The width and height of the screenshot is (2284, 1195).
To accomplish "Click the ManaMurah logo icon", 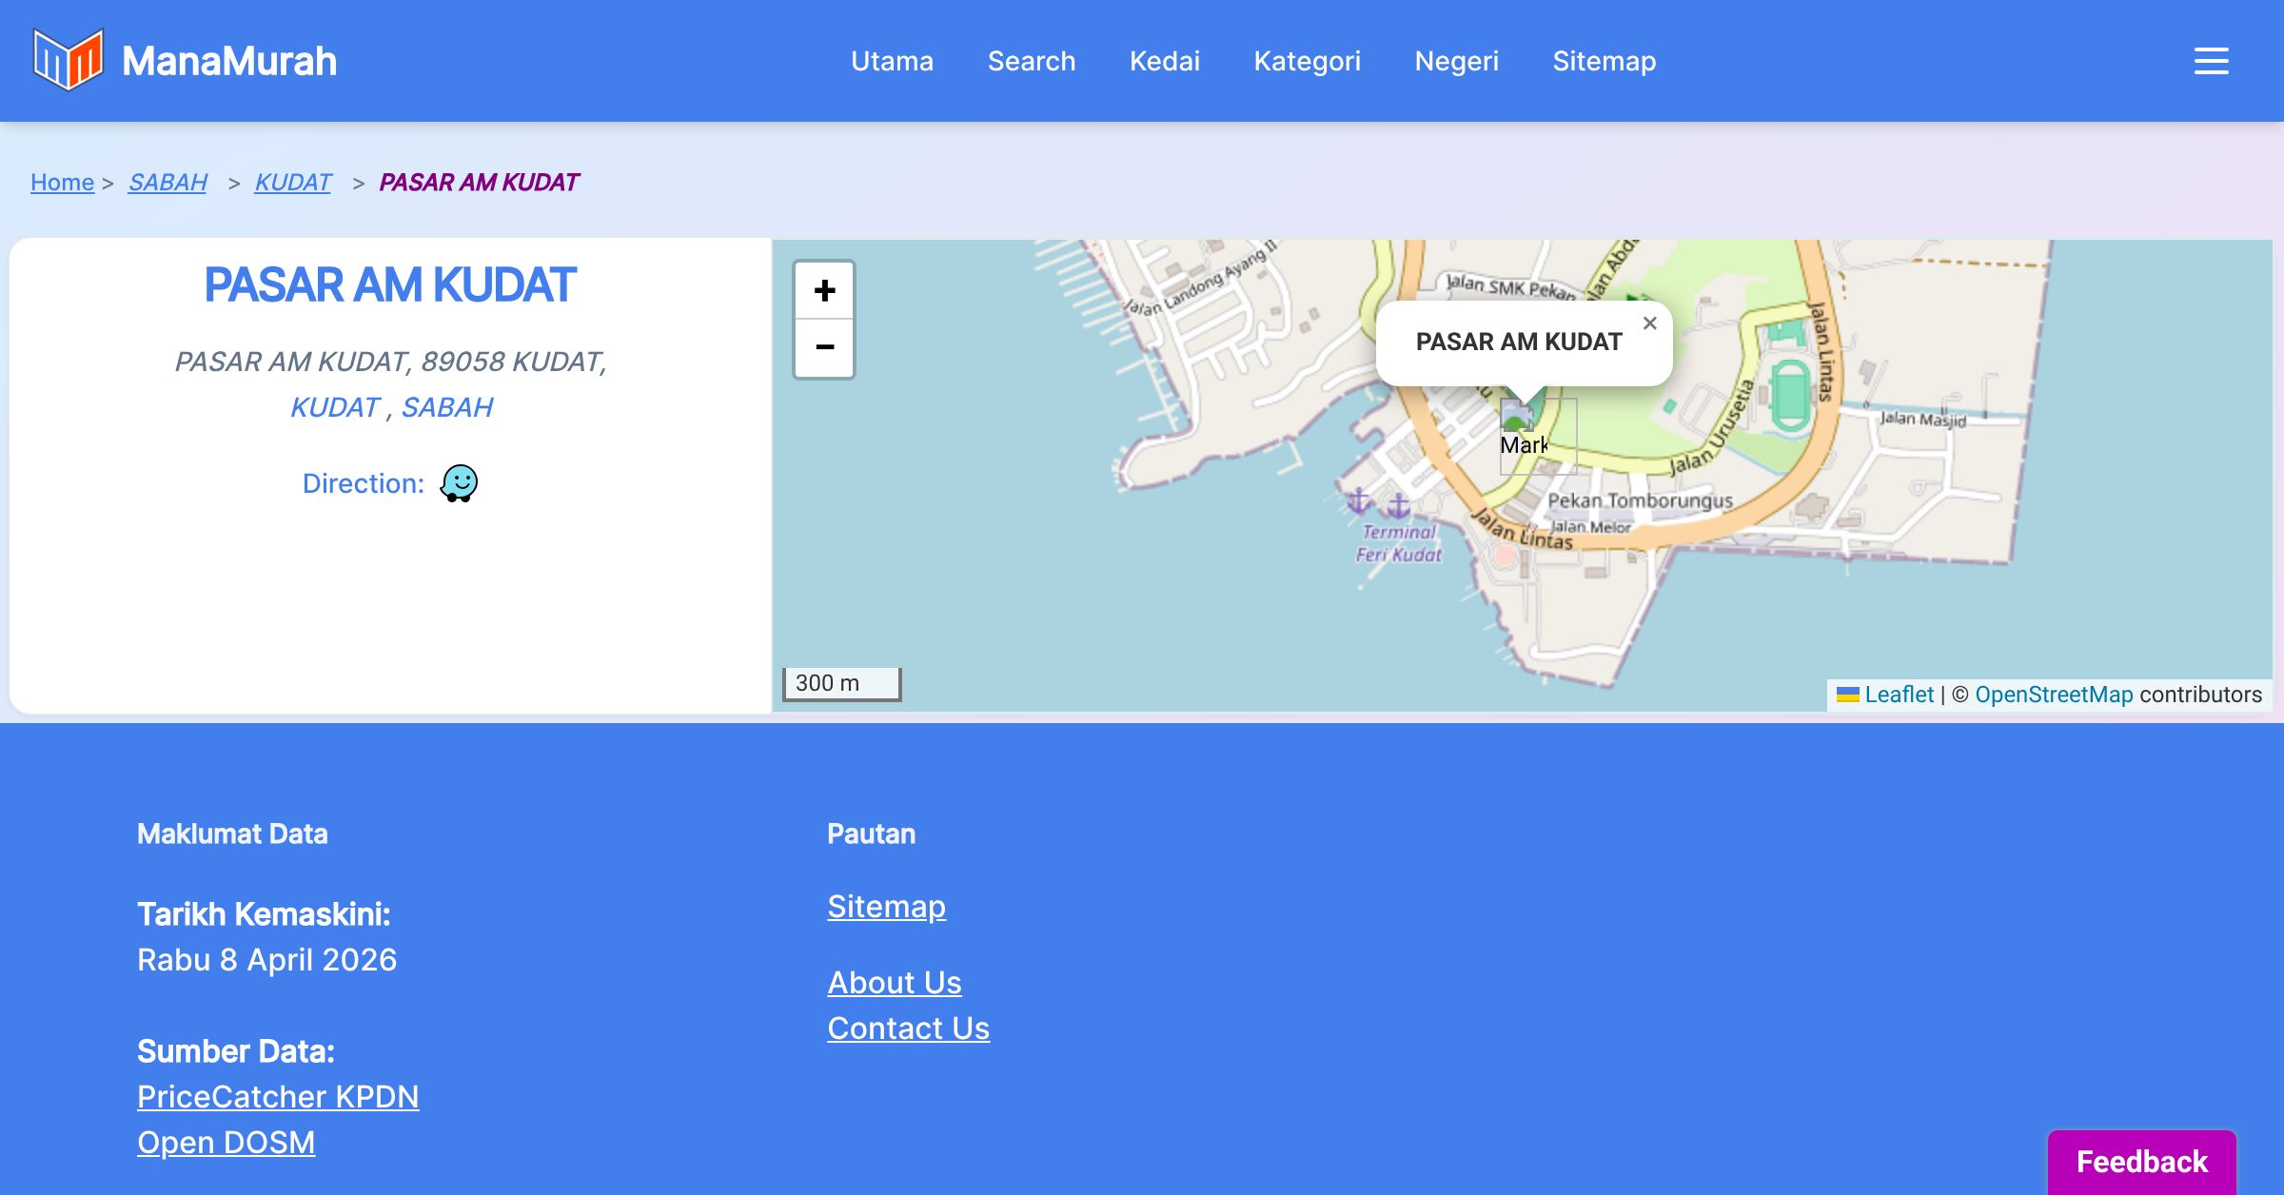I will [68, 60].
